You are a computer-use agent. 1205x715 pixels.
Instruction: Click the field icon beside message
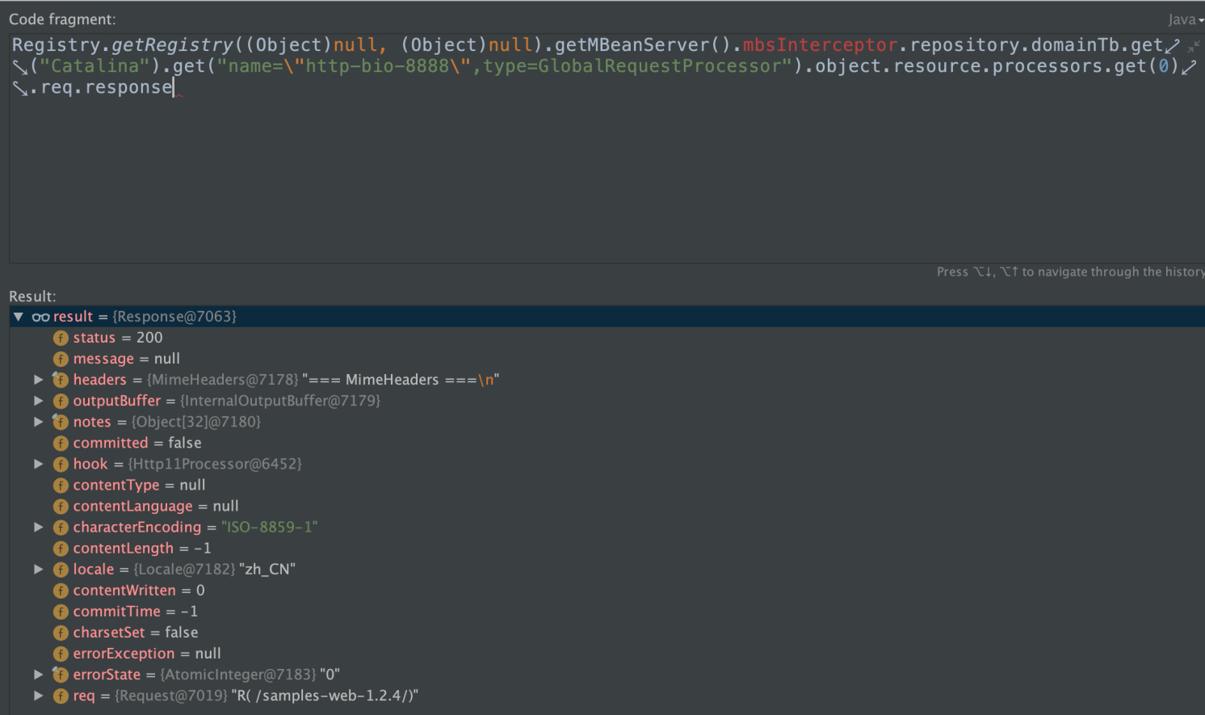coord(61,359)
